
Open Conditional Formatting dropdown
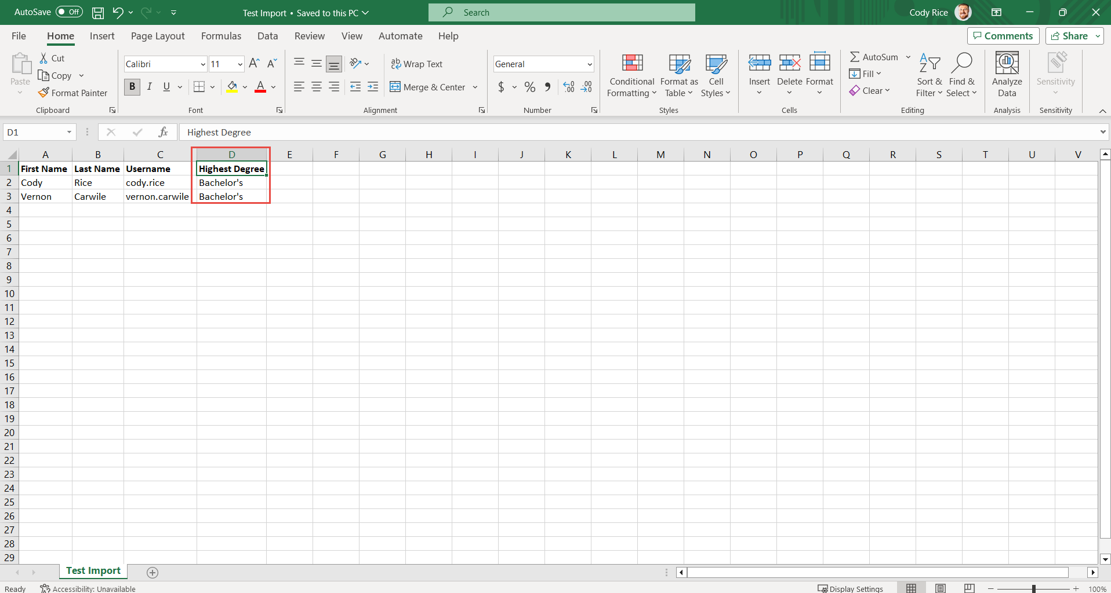[632, 75]
